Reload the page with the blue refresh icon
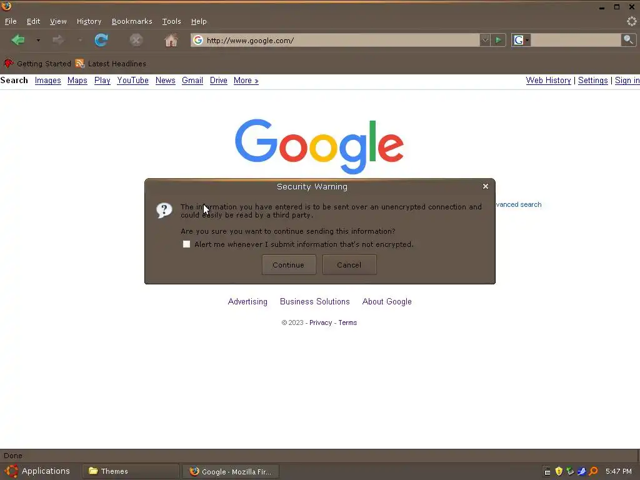The height and width of the screenshot is (480, 640). click(101, 40)
